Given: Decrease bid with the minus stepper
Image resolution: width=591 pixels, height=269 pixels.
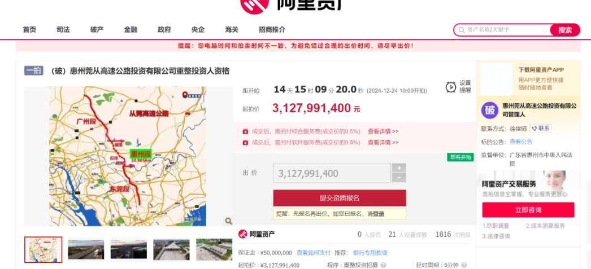Looking at the screenshot, I should tap(399, 178).
